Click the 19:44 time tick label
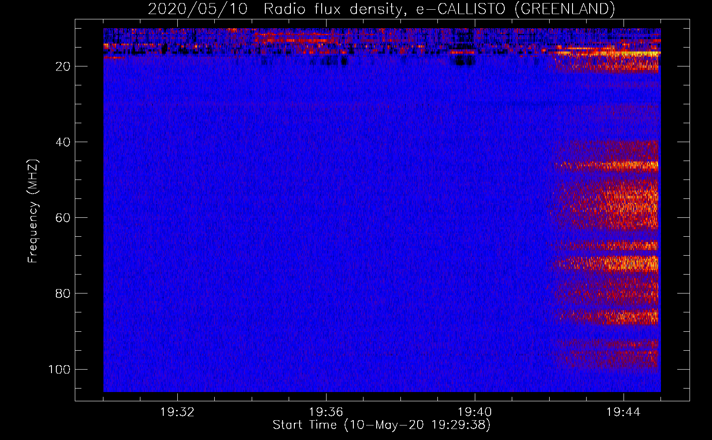Viewport: 712px width, 440px height. tap(624, 412)
